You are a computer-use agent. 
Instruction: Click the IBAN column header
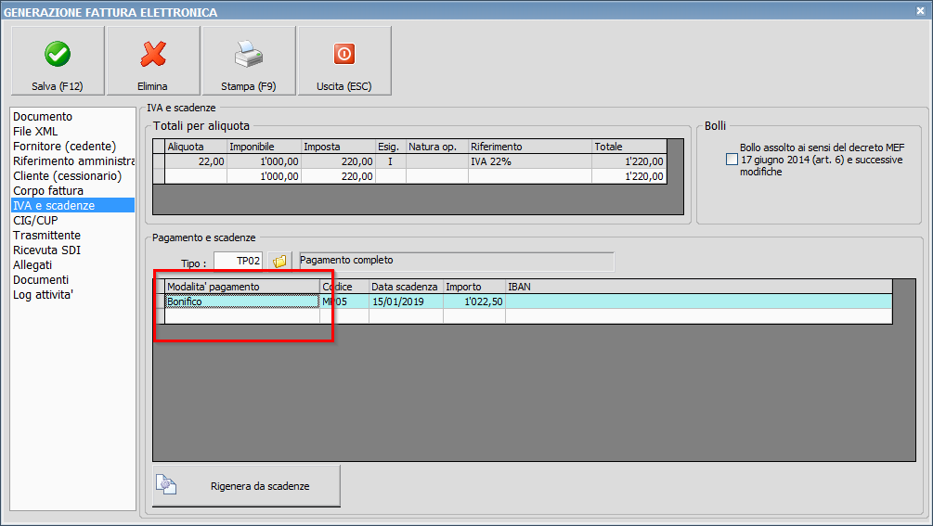point(699,287)
